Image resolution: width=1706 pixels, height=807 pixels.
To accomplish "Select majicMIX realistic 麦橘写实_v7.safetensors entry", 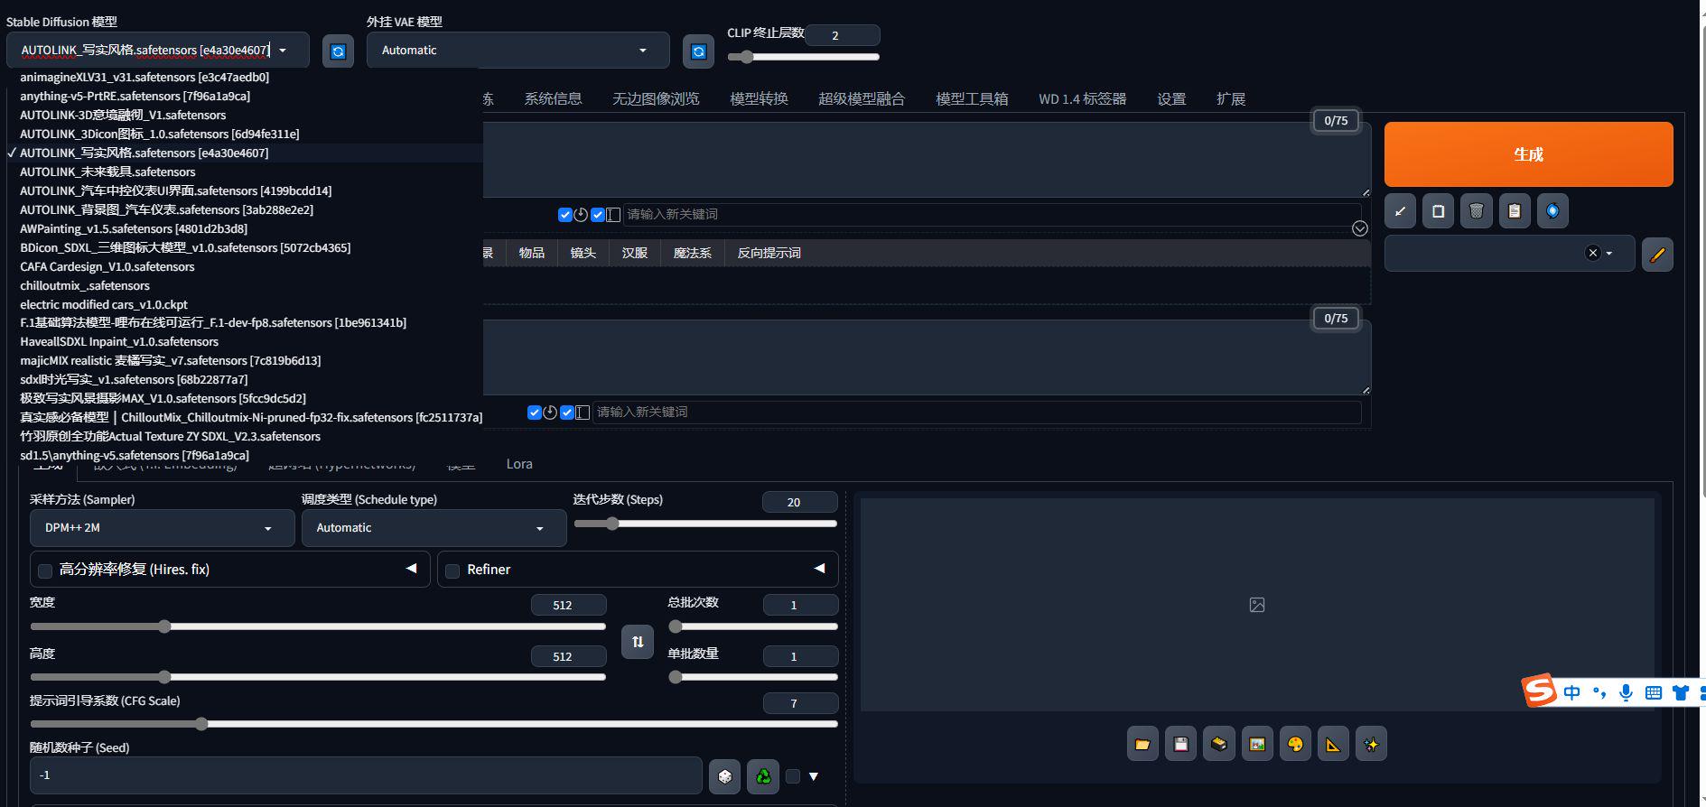I will [170, 361].
